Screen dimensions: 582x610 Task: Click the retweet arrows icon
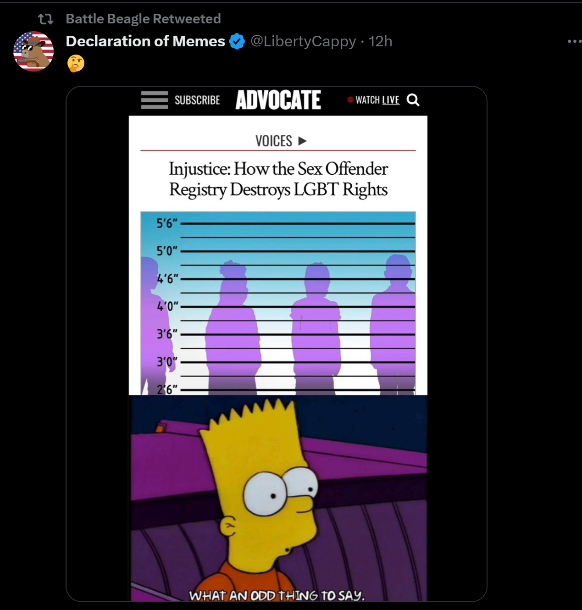(x=45, y=19)
